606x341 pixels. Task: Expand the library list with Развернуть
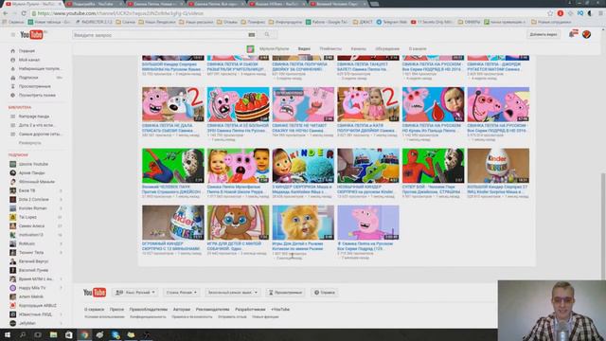click(29, 143)
